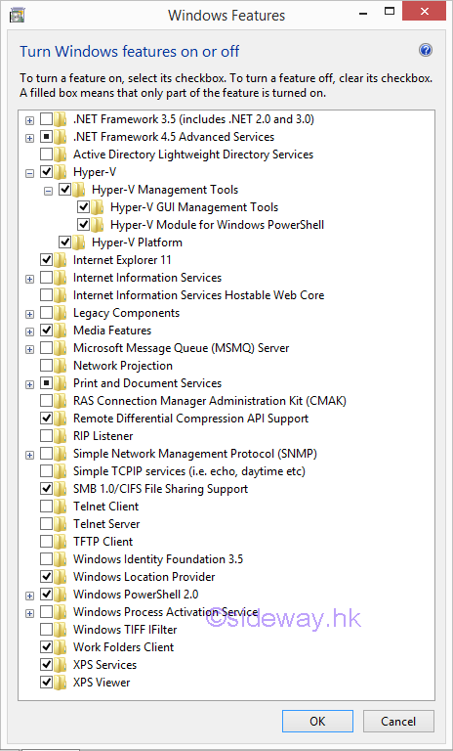Expand Windows Process Activation Service node

[29, 613]
